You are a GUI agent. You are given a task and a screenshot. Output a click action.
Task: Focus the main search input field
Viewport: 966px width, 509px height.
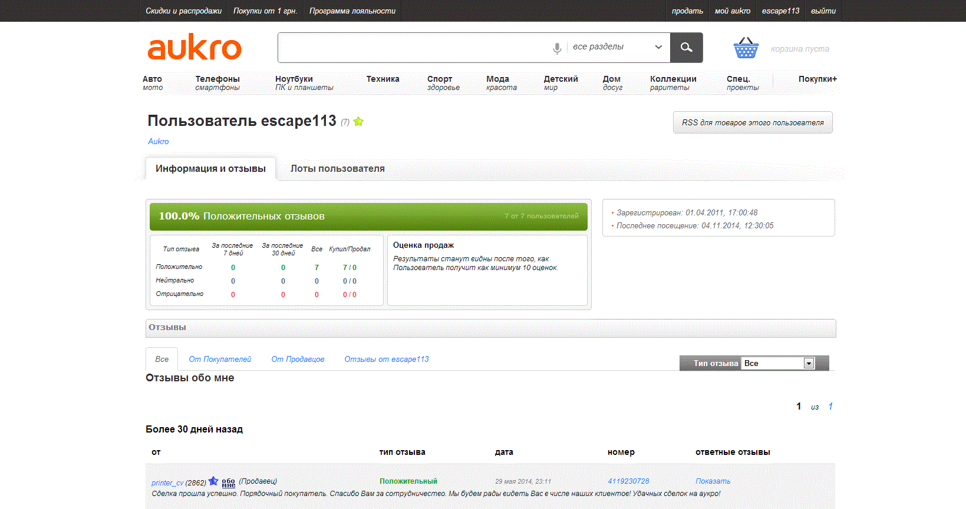414,48
